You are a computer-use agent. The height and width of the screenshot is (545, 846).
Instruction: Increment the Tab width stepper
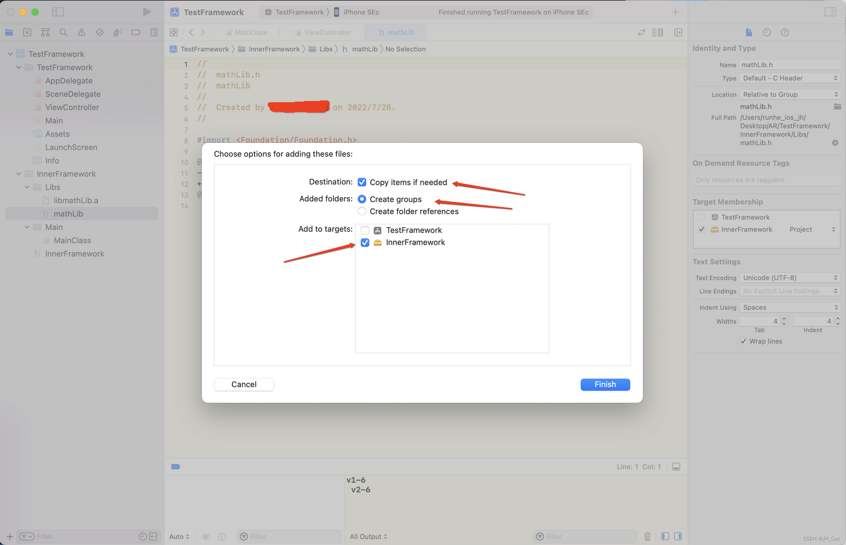(x=784, y=318)
